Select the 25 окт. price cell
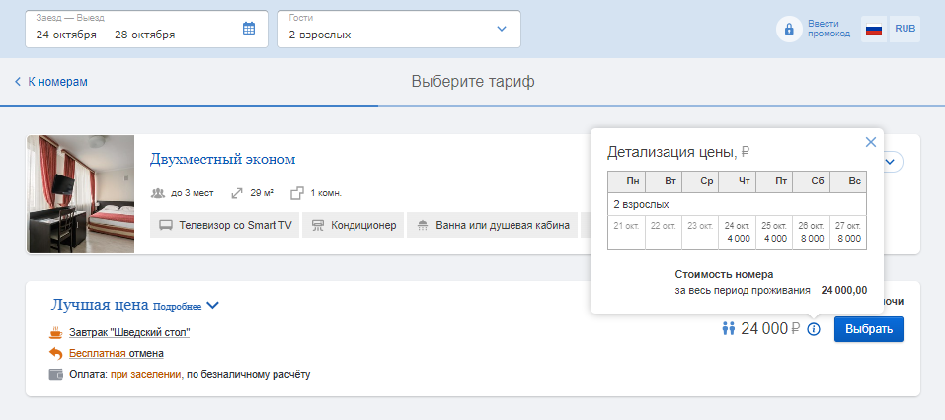Screen dimensions: 945x420 (x=774, y=233)
